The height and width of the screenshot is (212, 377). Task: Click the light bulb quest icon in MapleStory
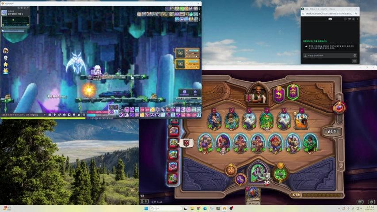coord(6,58)
